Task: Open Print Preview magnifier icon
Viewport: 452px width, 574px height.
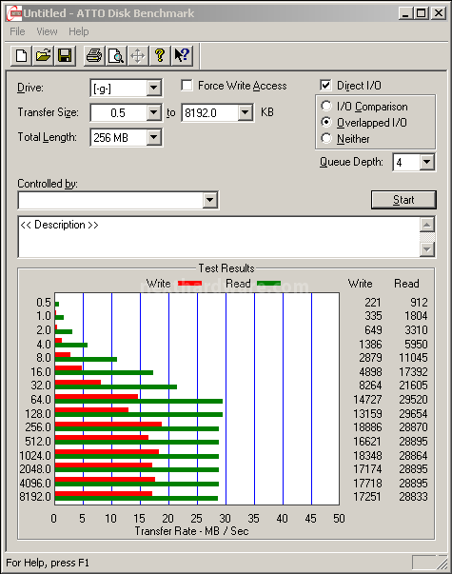Action: (116, 56)
